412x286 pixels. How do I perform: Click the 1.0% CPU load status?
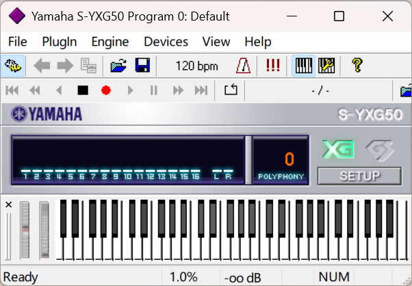point(183,277)
